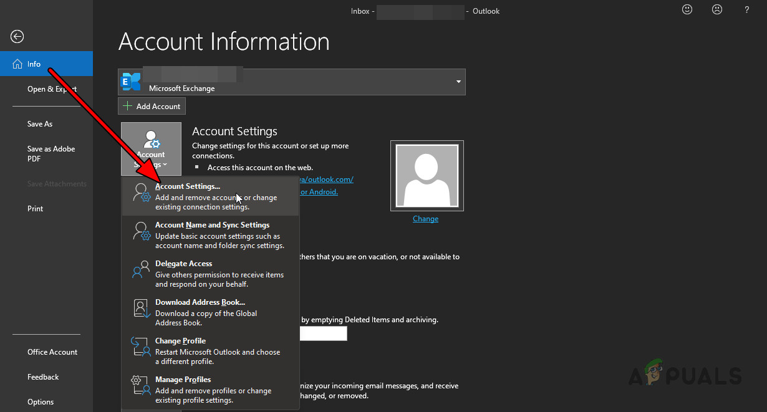Click the Change link under profile picture
This screenshot has width=767, height=412.
tap(425, 218)
